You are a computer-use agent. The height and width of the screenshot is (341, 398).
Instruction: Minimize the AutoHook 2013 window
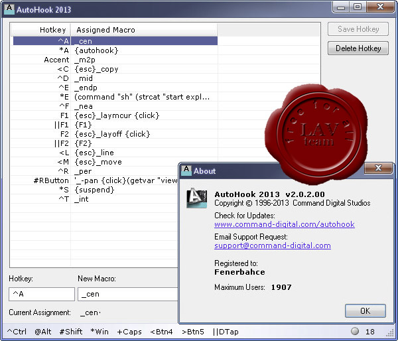(x=341, y=7)
